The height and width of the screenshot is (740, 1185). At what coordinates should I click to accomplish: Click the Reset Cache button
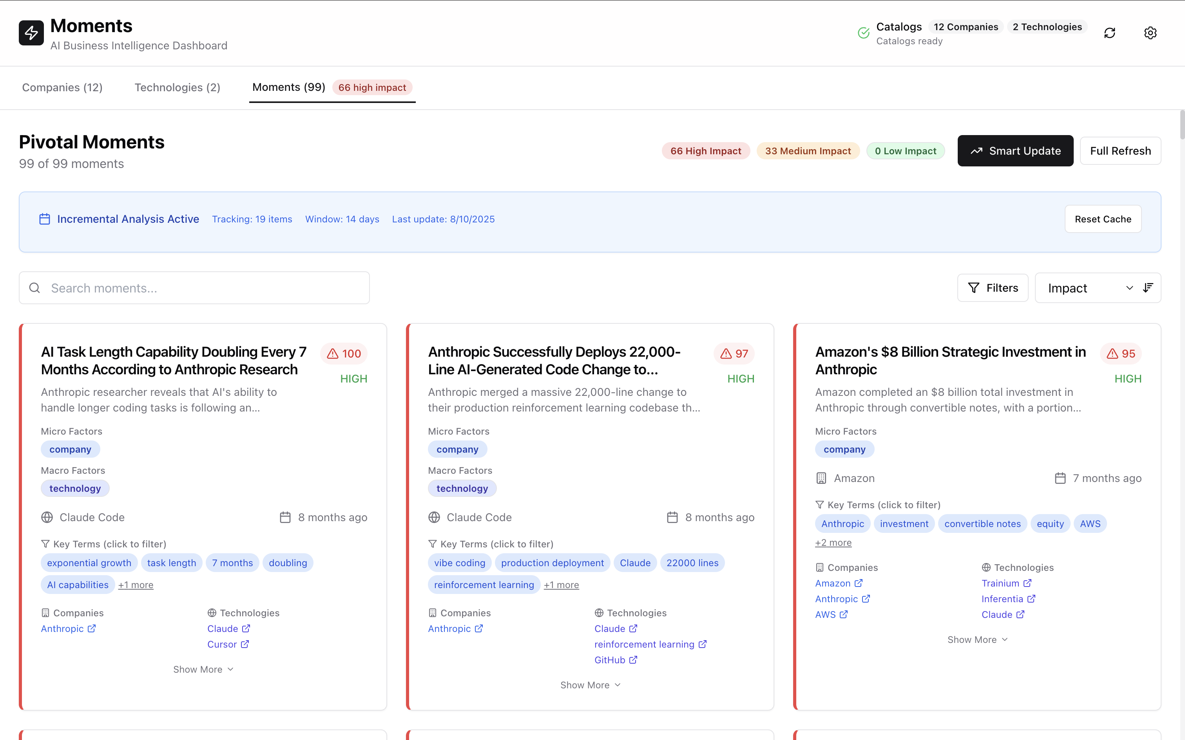point(1103,219)
